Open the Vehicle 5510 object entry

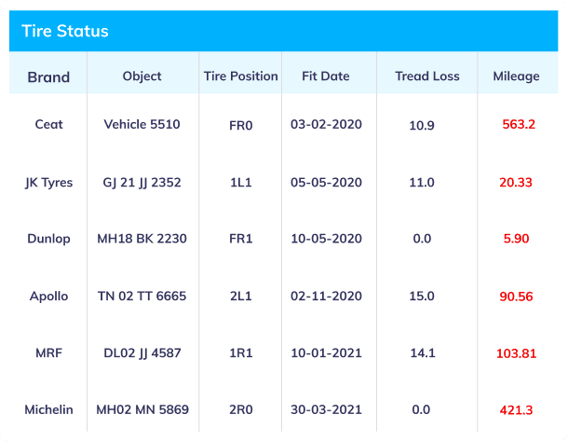point(142,124)
